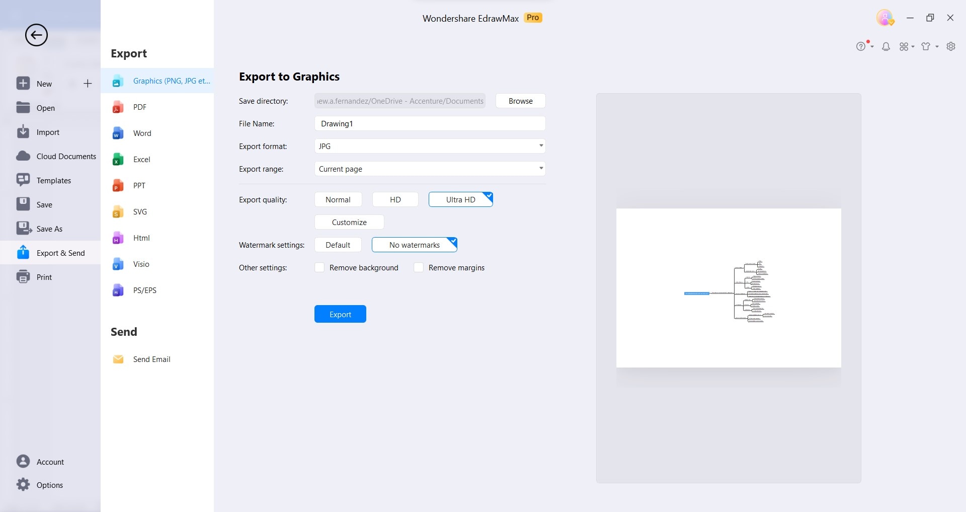The image size is (966, 512).
Task: Click the PS/EPS file icon
Action: 118,290
